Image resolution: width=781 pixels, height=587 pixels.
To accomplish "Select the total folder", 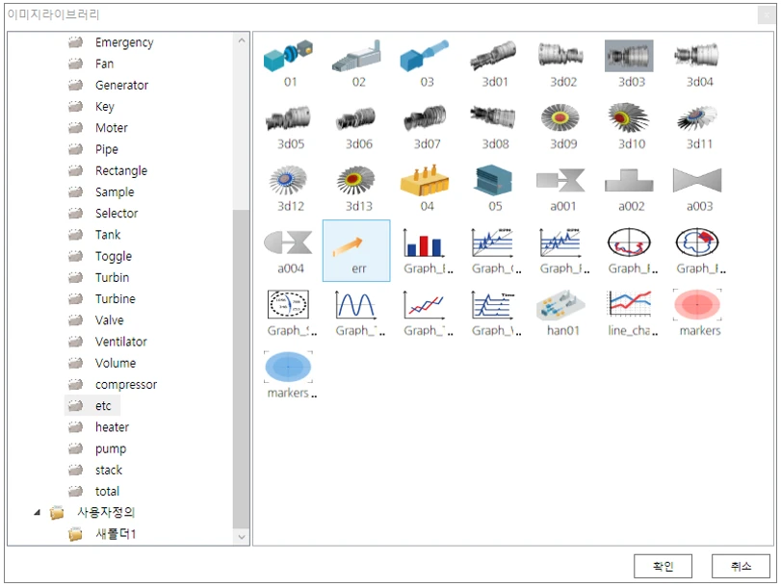I will pyautogui.click(x=107, y=492).
